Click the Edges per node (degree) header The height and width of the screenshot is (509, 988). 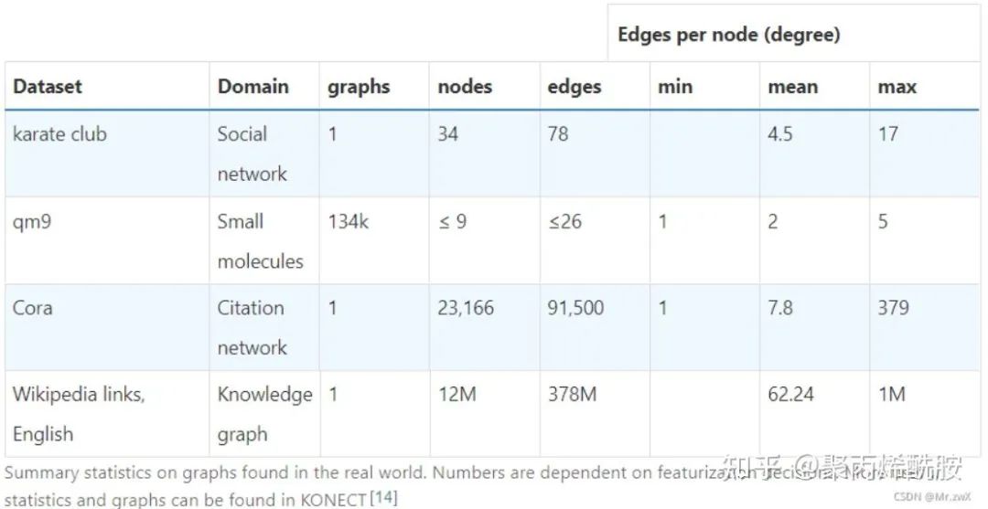728,36
